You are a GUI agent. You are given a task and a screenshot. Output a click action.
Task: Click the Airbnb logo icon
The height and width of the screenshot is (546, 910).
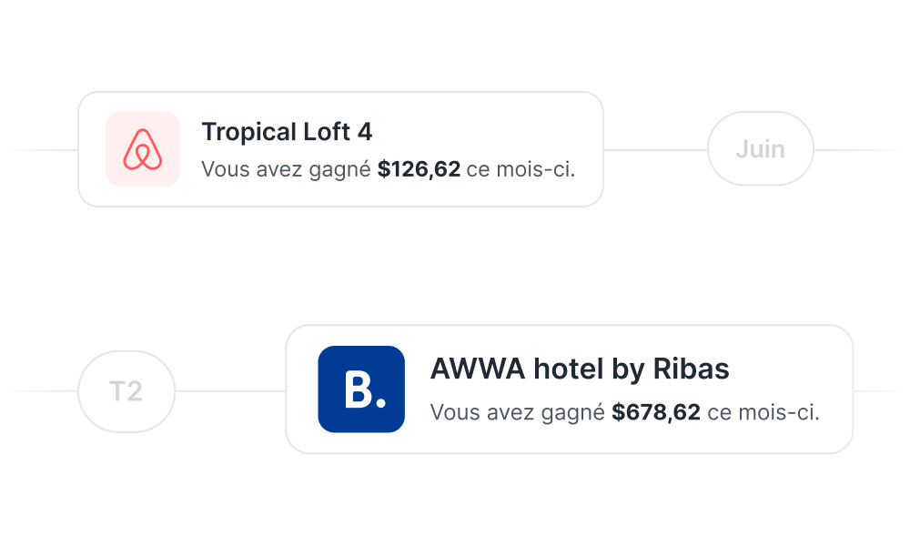coord(143,149)
